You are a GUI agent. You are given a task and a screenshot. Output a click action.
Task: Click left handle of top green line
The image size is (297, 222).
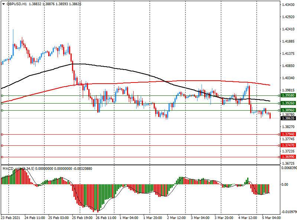pos(2,95)
